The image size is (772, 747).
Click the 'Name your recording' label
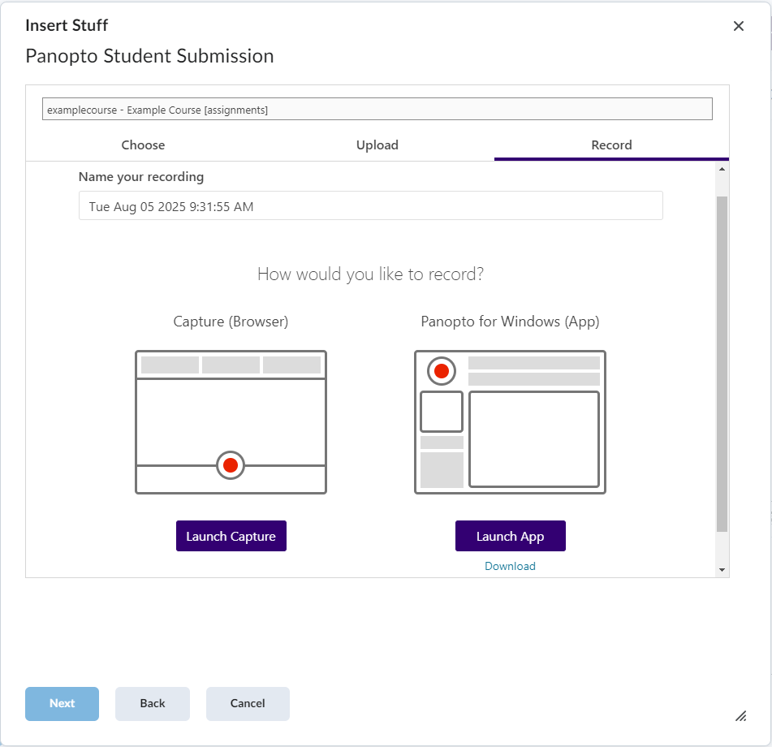[141, 177]
